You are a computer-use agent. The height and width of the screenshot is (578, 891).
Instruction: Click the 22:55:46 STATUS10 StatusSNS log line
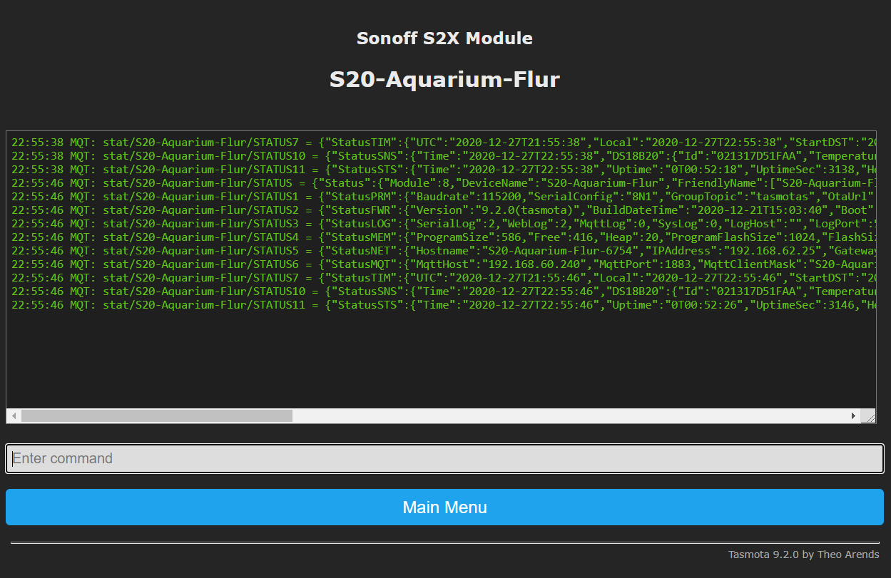coord(442,291)
